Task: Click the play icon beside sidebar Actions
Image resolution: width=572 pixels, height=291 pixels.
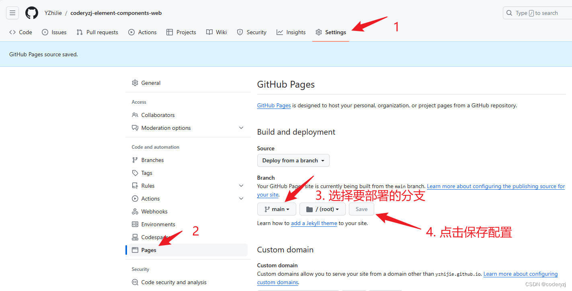Action: tap(135, 199)
